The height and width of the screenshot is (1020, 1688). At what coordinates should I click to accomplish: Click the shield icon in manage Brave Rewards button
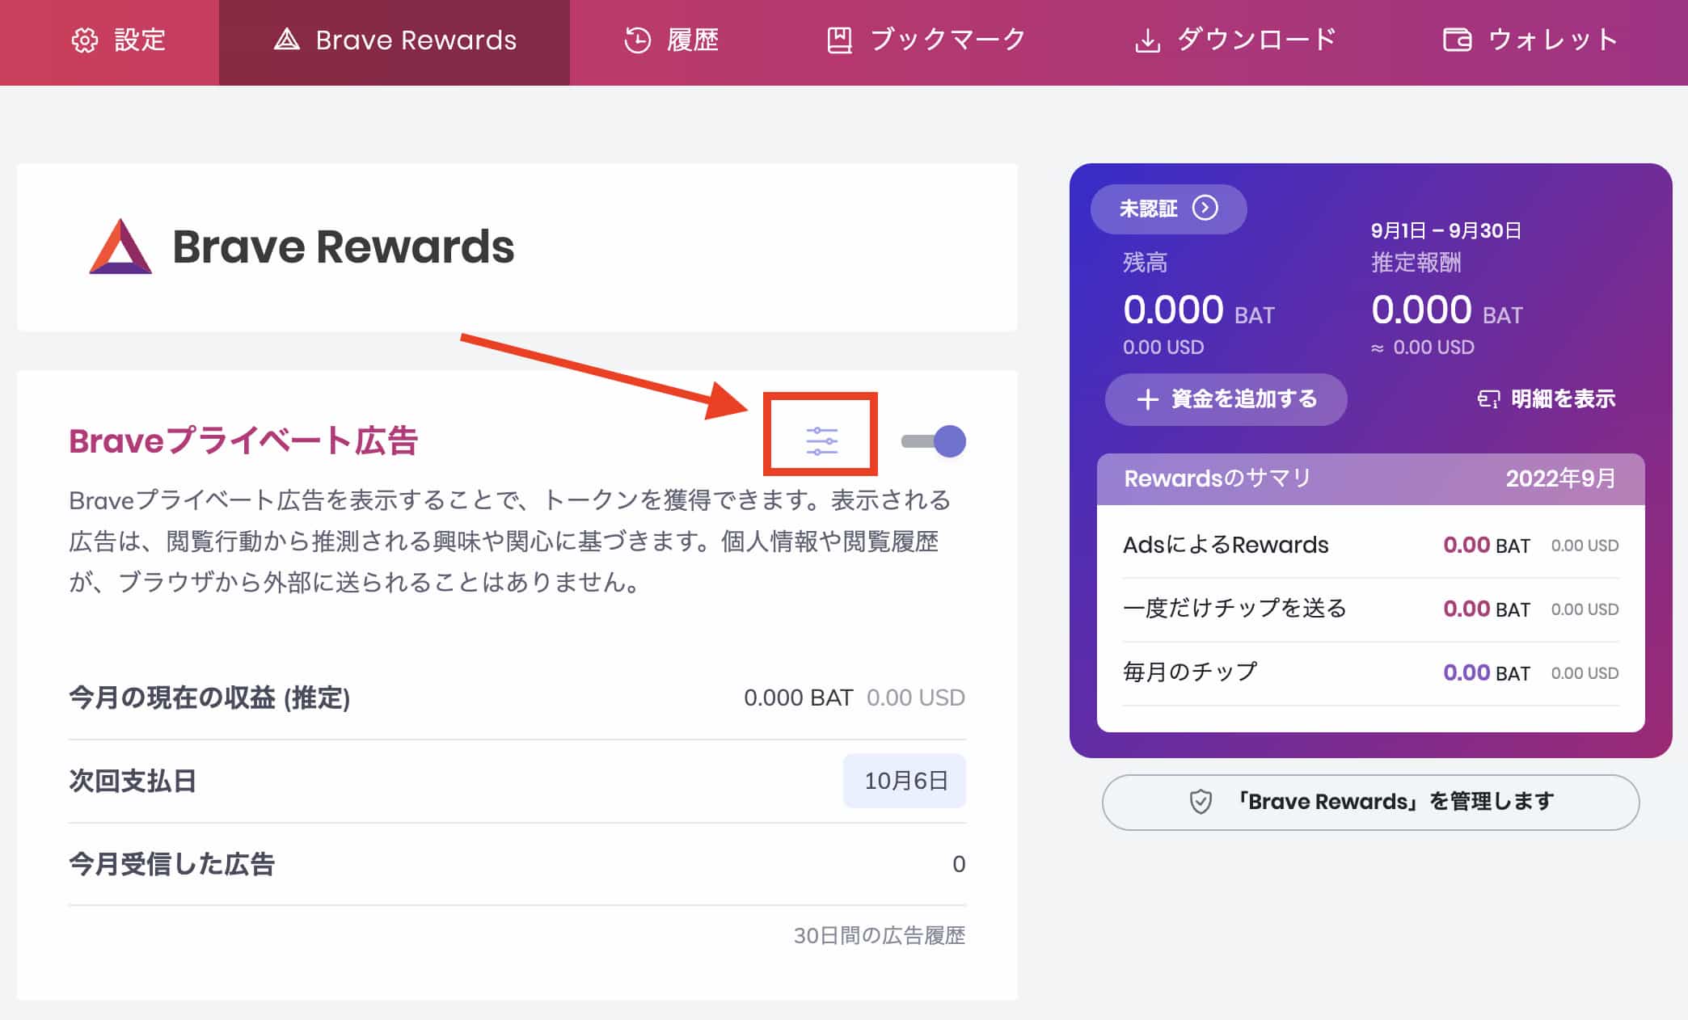pos(1201,802)
